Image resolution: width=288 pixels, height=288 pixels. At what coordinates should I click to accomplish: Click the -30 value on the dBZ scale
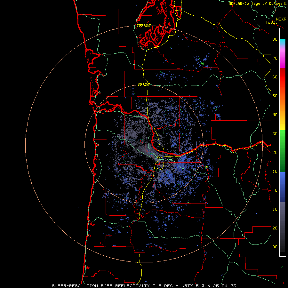(274, 247)
